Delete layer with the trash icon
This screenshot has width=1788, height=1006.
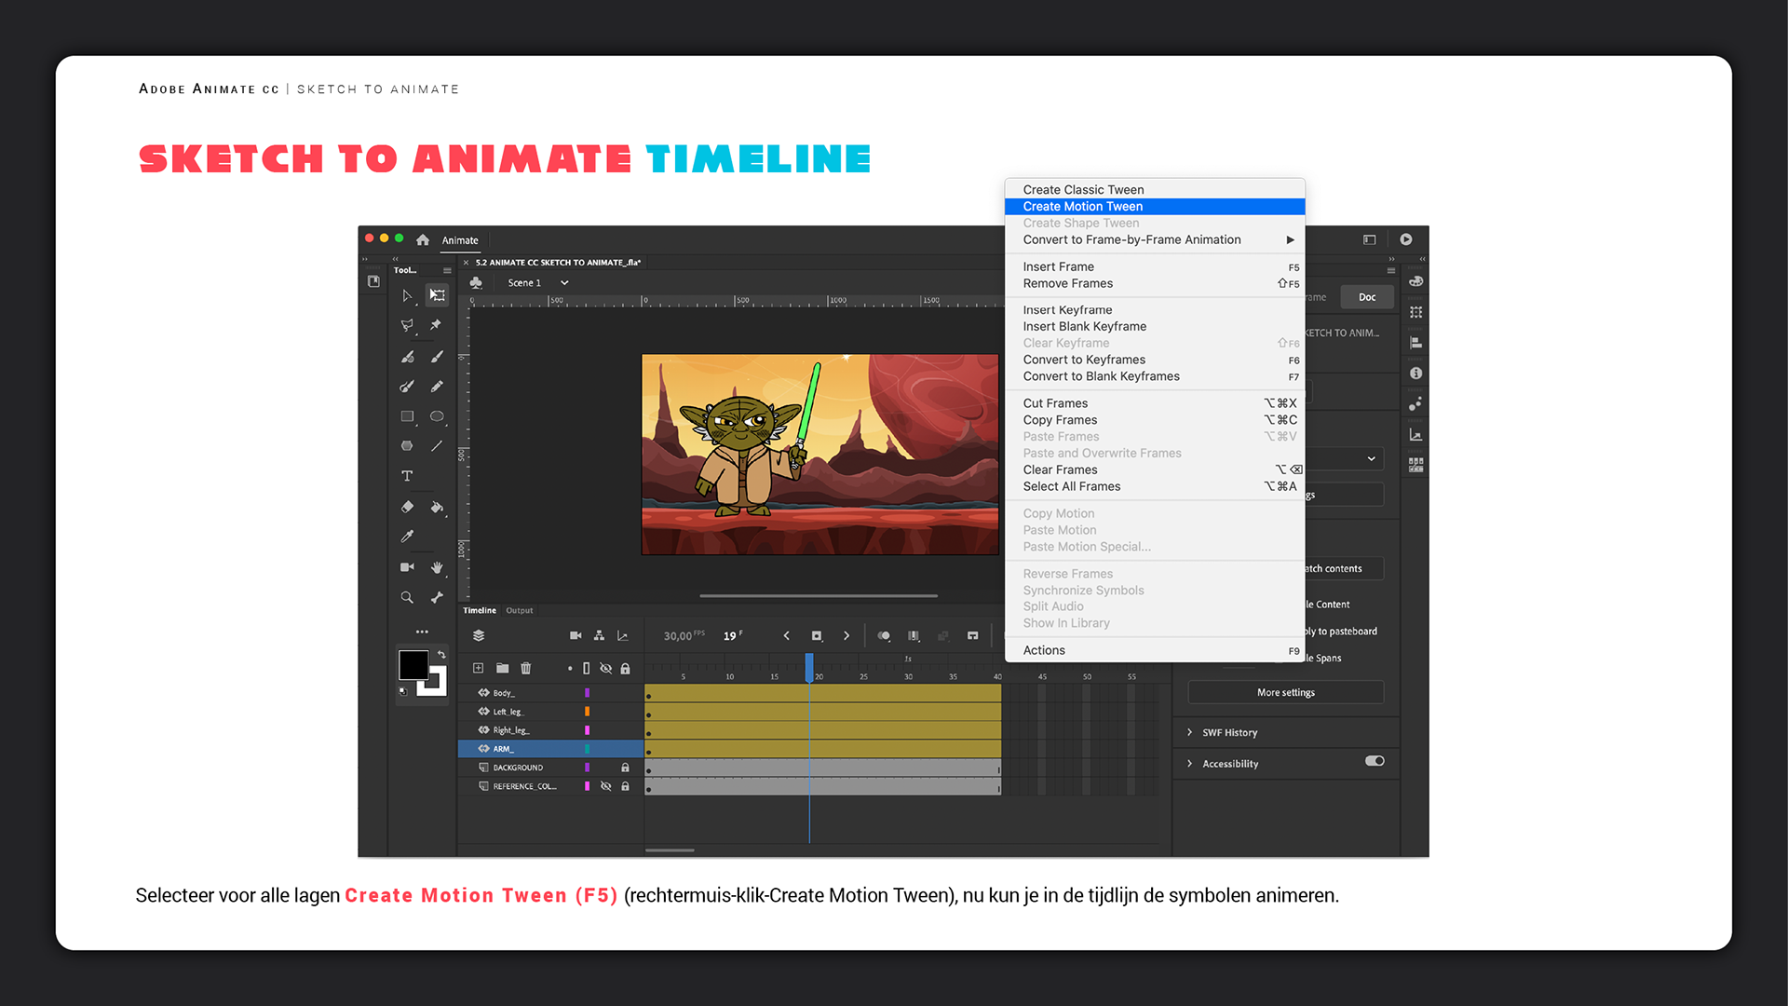click(x=526, y=668)
